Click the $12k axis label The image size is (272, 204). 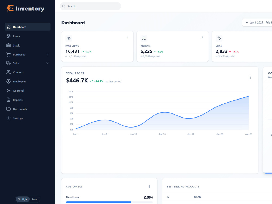pos(71,92)
